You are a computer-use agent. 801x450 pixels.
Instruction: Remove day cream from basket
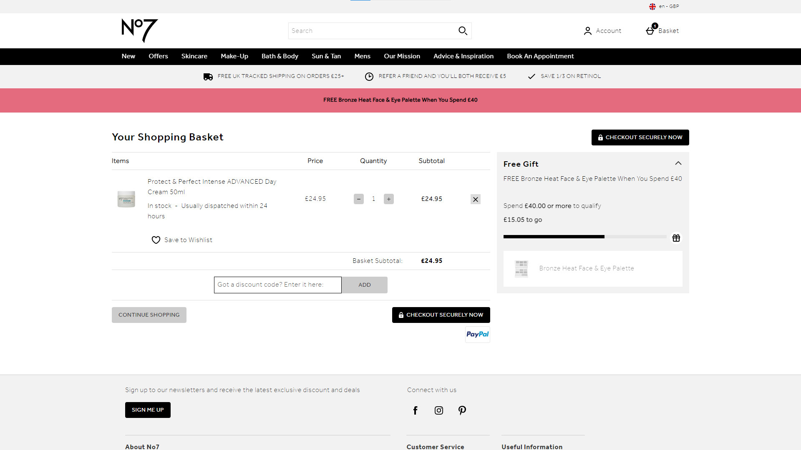476,199
